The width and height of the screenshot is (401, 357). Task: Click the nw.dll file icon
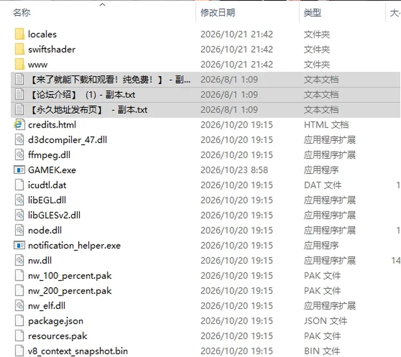[x=20, y=260]
